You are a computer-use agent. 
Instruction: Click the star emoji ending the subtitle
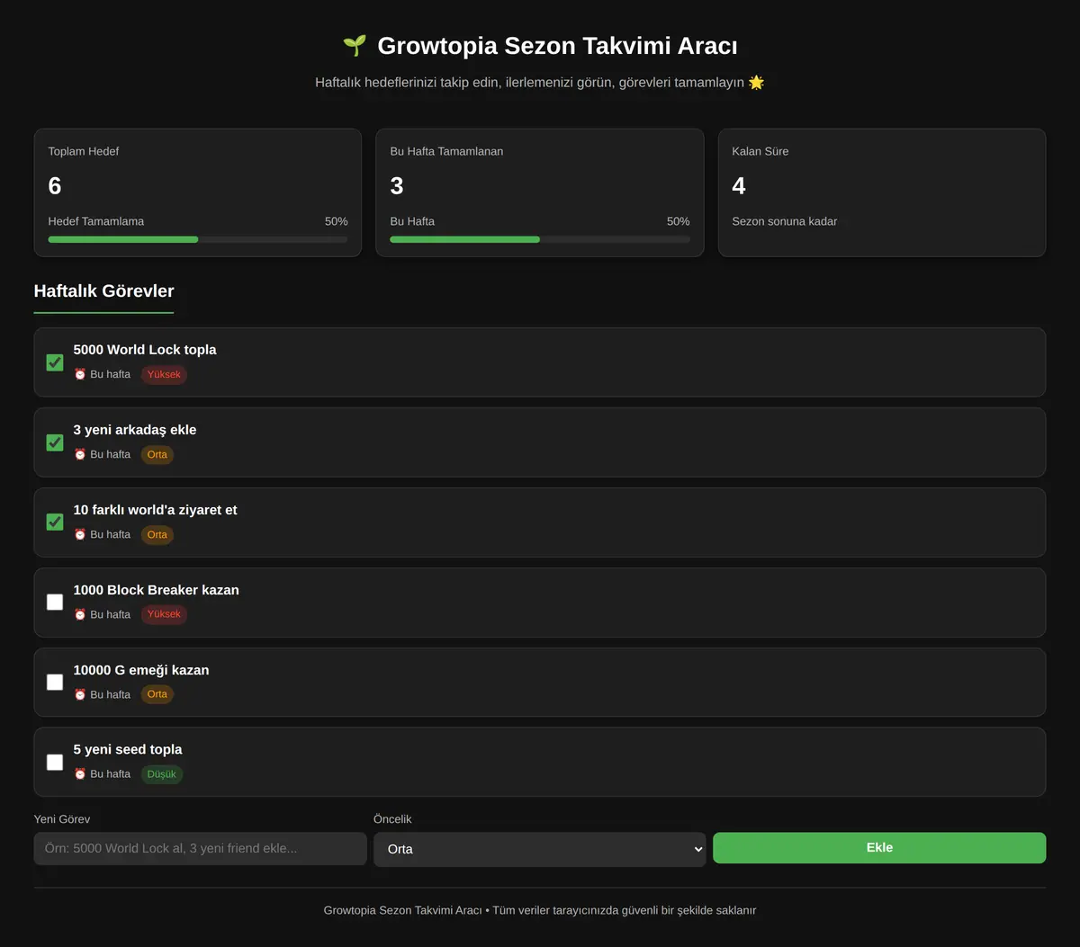click(756, 83)
